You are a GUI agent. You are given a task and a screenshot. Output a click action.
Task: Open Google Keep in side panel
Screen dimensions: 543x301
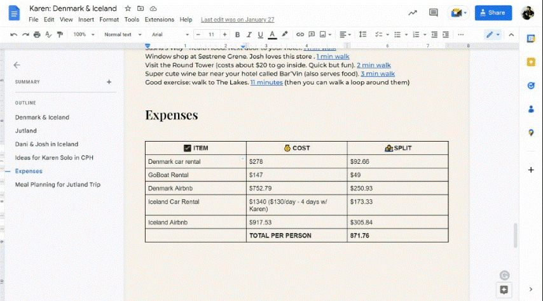pos(531,62)
